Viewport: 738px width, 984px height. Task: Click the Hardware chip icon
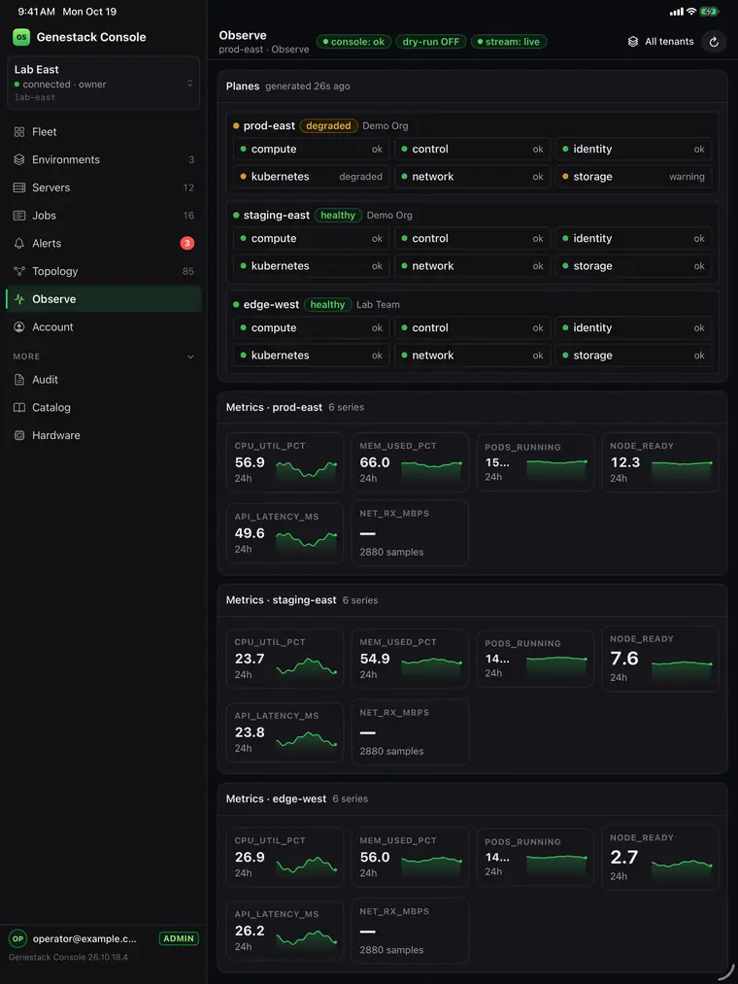19,435
